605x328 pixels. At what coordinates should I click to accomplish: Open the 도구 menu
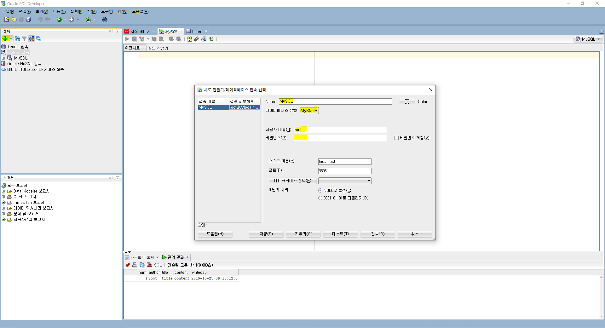pyautogui.click(x=107, y=12)
